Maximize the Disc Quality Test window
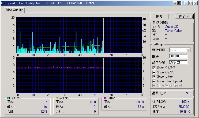 click(190, 3)
